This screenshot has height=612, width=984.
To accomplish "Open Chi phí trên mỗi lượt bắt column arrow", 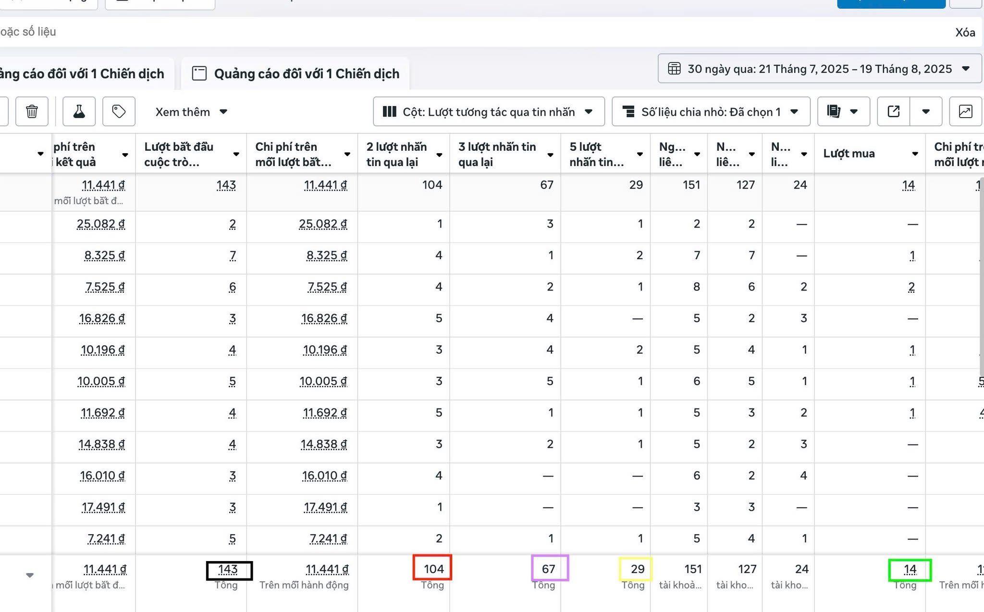I will [347, 154].
